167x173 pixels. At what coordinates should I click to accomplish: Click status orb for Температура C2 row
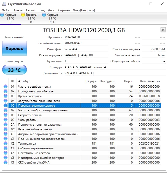coord(5,143)
